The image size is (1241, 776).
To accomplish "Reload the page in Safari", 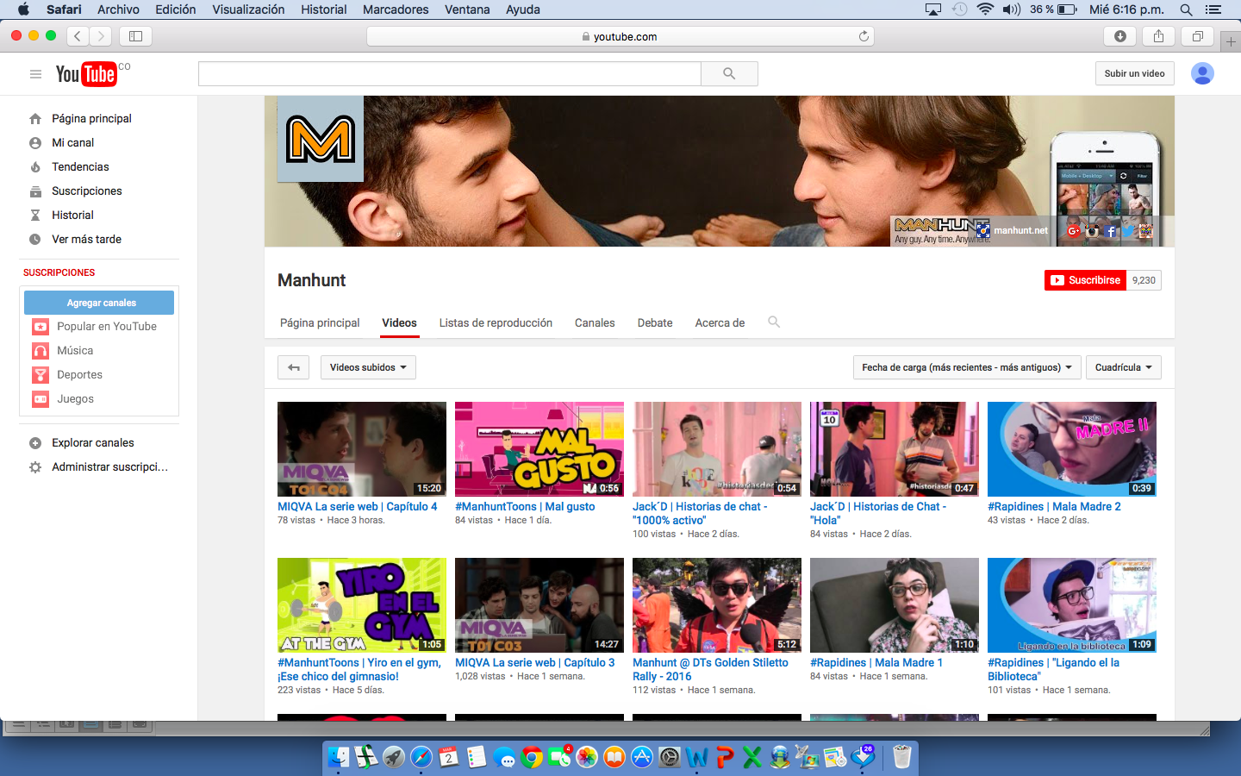I will point(864,36).
